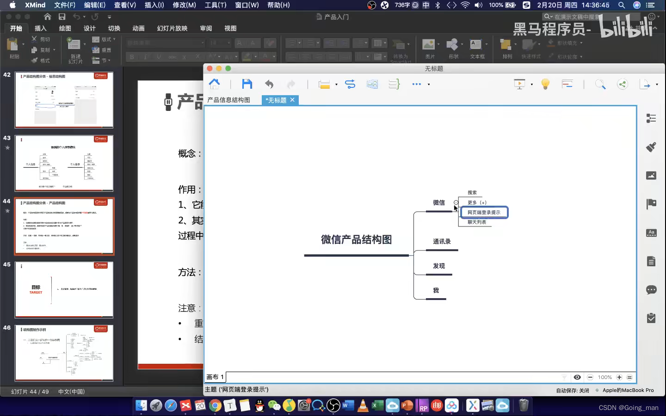The width and height of the screenshot is (666, 416).
Task: Click the 100% zoom value in XMind
Action: click(x=604, y=377)
